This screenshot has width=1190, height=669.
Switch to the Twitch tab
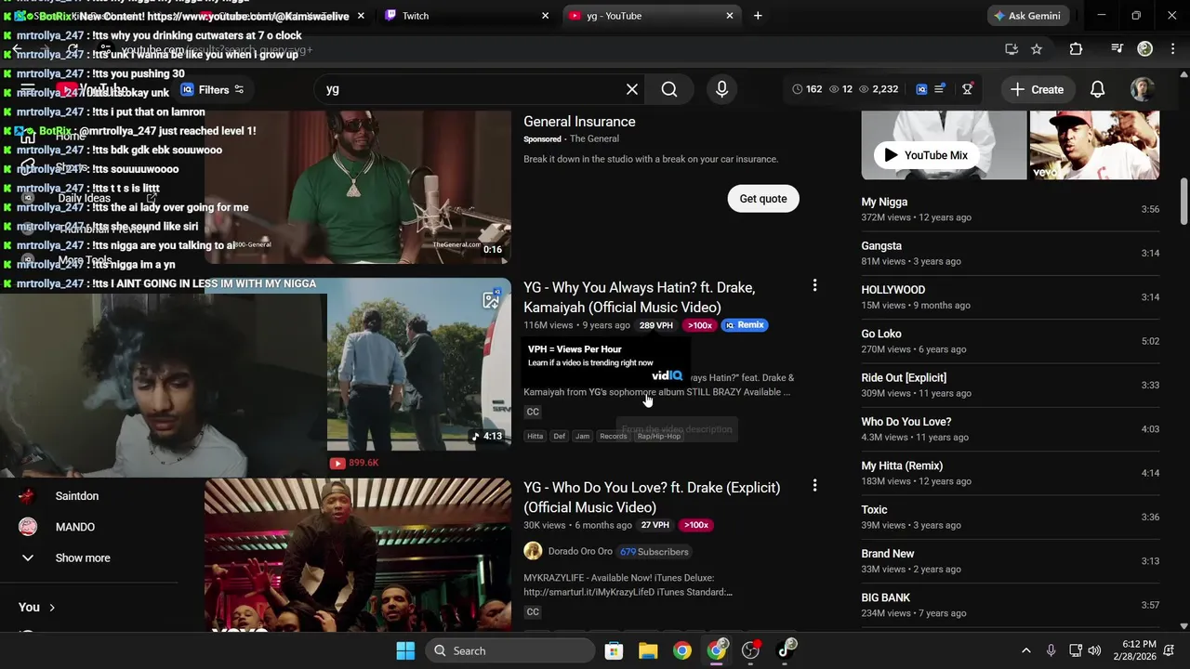[x=465, y=16]
